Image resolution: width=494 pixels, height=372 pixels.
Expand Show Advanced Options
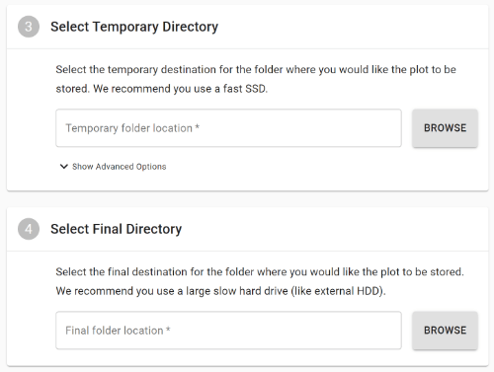[114, 167]
